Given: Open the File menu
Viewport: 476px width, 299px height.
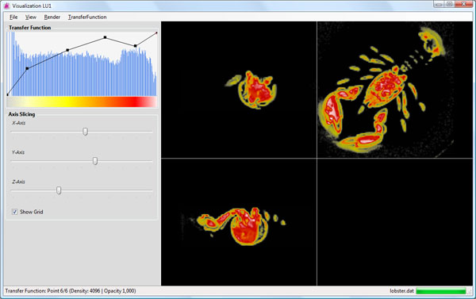Looking at the screenshot, I should 13,17.
